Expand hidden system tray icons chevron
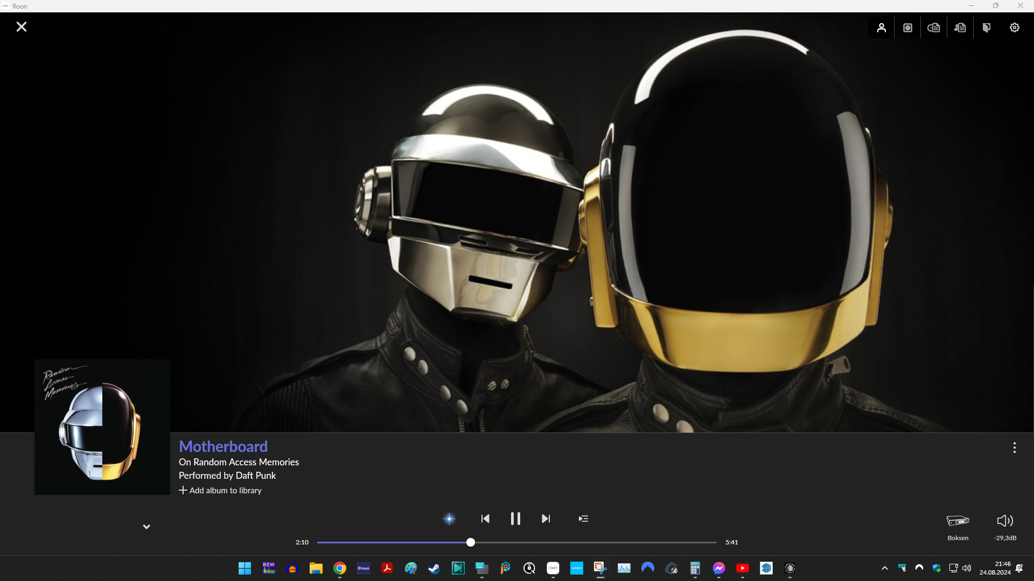 (x=885, y=568)
